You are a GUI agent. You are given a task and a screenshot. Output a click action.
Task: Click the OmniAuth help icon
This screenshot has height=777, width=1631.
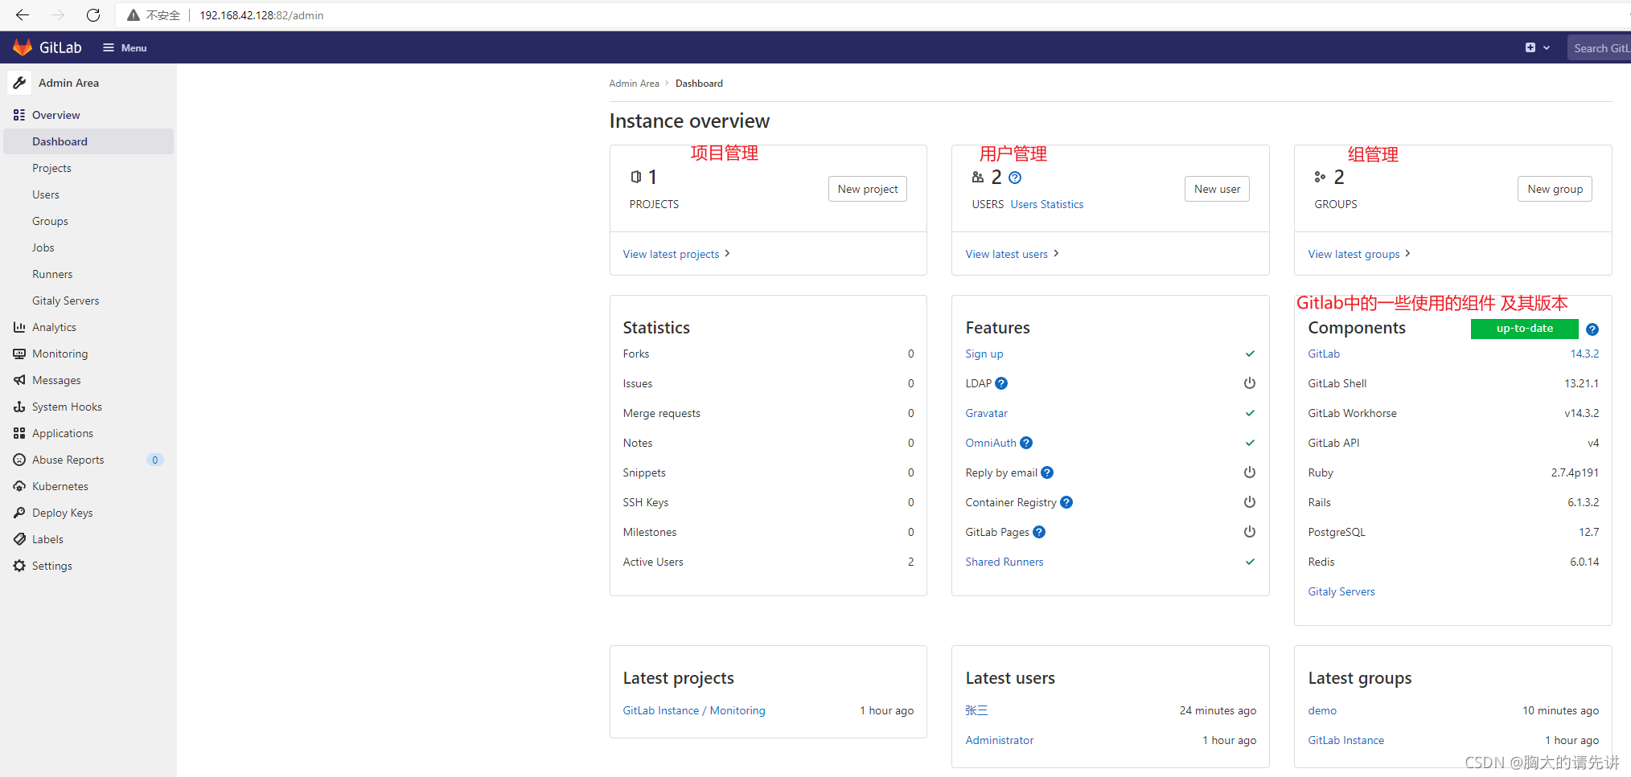click(x=1026, y=443)
